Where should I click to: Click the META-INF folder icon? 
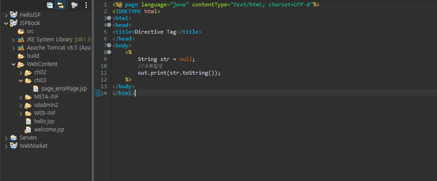pyautogui.click(x=28, y=97)
